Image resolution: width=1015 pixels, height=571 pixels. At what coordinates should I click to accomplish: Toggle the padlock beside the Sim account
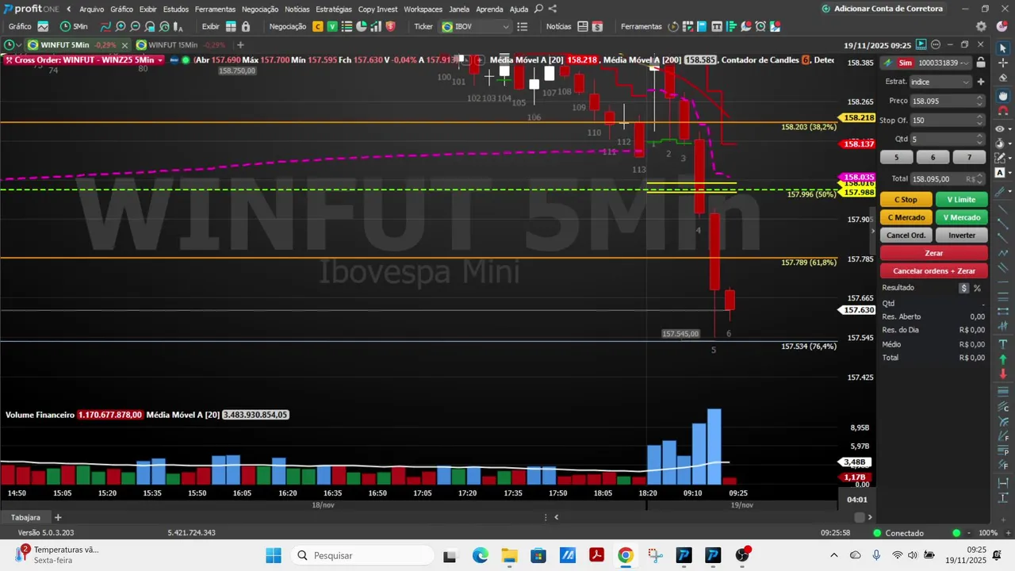point(981,63)
